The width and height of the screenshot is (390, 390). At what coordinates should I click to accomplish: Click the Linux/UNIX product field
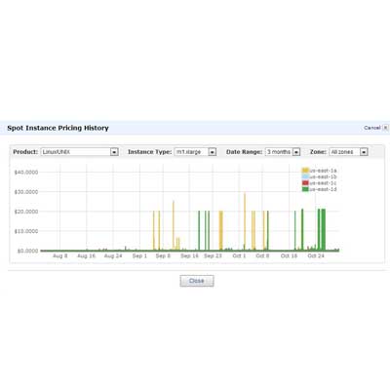pyautogui.click(x=76, y=152)
